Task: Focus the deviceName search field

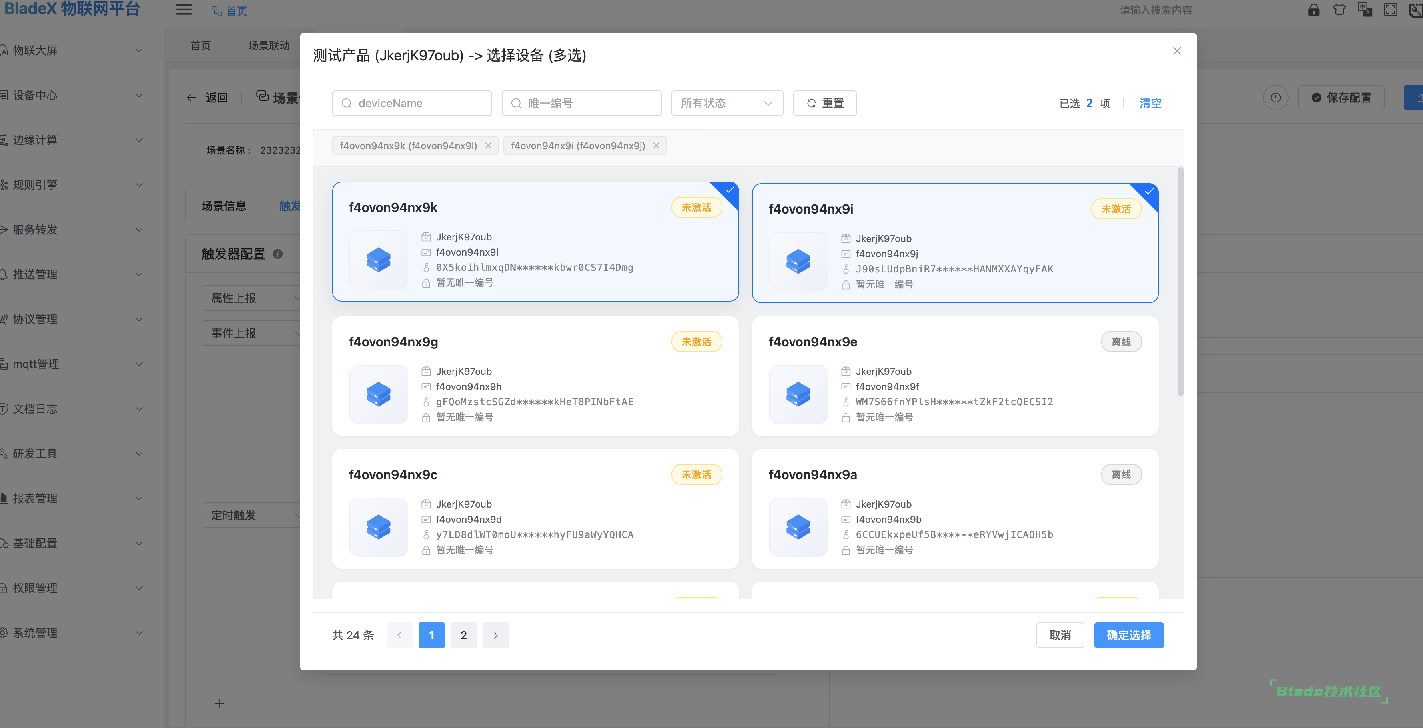Action: click(412, 103)
